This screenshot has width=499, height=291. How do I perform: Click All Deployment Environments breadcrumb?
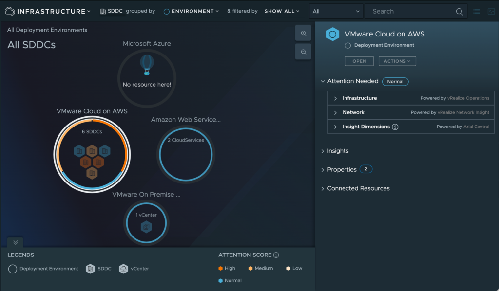(47, 30)
